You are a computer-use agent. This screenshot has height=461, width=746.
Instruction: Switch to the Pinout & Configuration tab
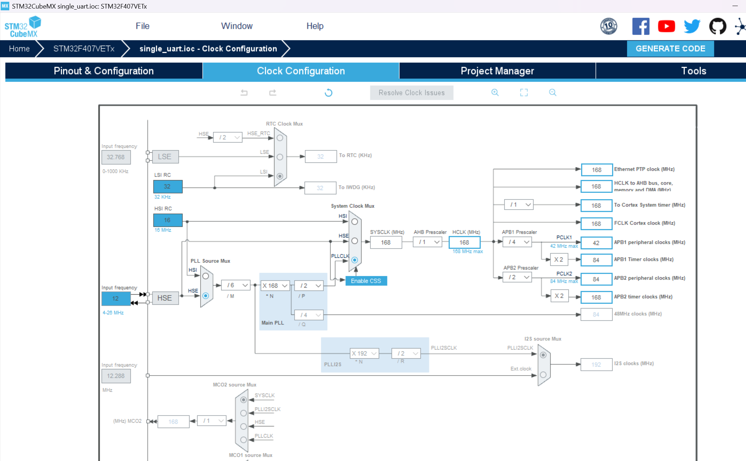[104, 71]
